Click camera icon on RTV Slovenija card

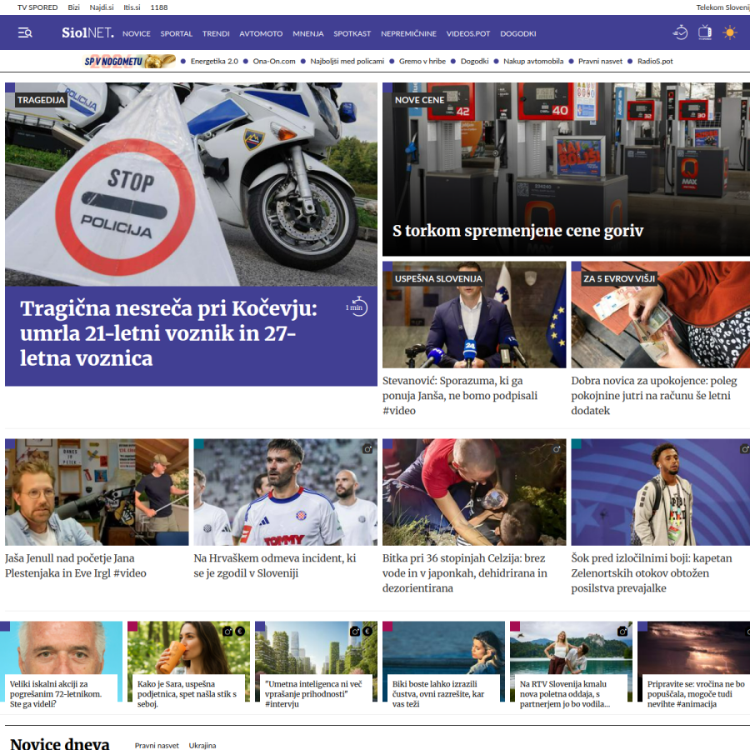(x=622, y=632)
